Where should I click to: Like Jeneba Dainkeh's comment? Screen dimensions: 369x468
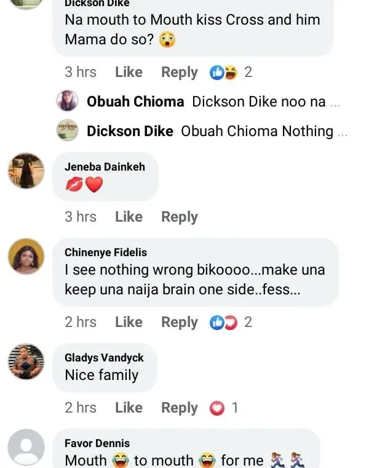(x=129, y=217)
